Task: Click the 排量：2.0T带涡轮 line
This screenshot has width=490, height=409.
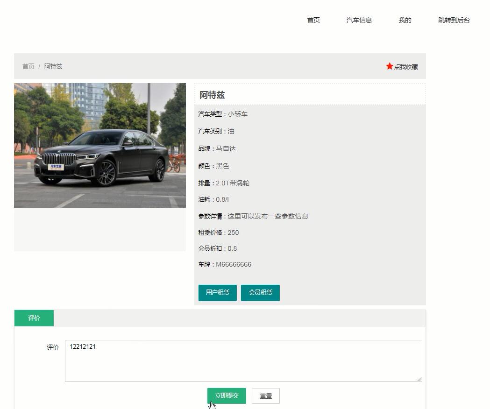Action: (224, 183)
